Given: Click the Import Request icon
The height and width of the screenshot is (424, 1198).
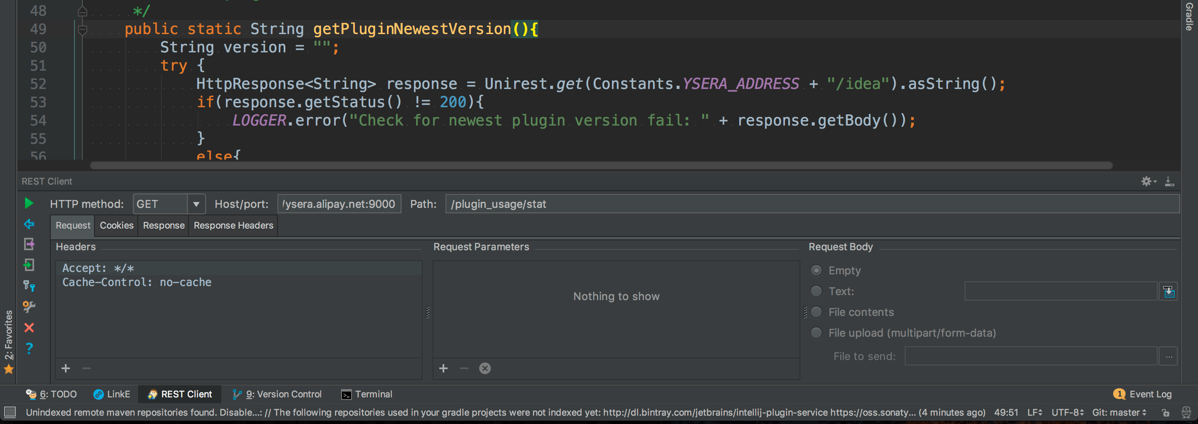Looking at the screenshot, I should (29, 265).
